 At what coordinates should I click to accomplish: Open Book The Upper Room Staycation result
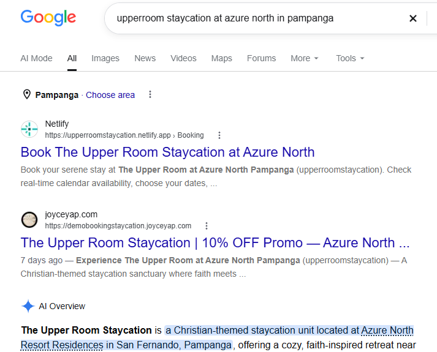pos(167,152)
